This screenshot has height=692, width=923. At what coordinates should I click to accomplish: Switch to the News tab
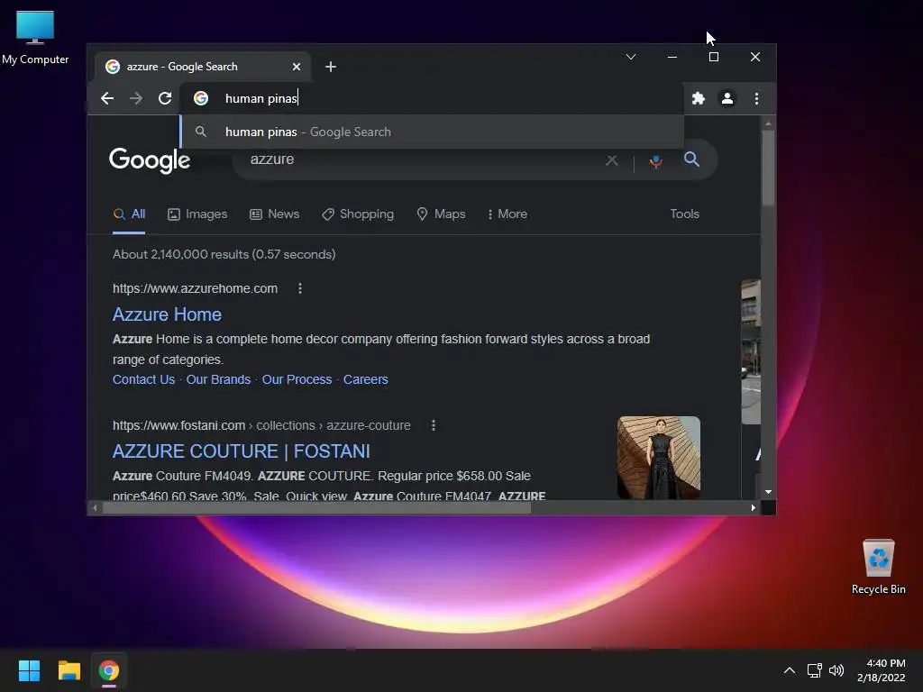274,214
